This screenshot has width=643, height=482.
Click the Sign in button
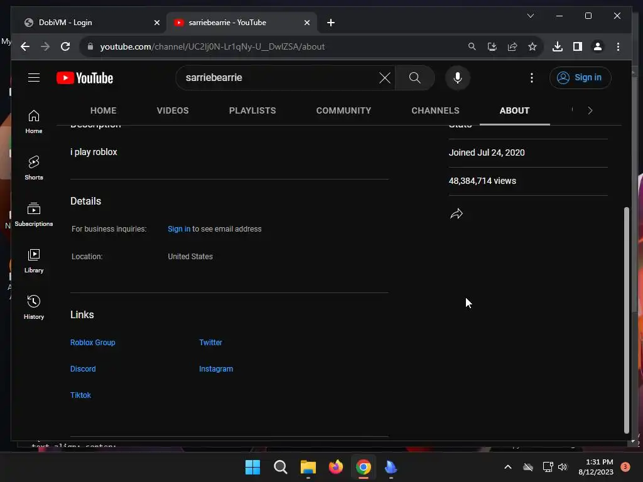(580, 77)
